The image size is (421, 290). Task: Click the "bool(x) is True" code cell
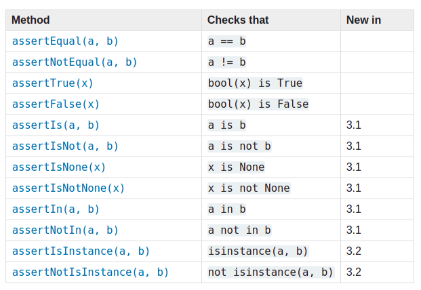[x=256, y=83]
